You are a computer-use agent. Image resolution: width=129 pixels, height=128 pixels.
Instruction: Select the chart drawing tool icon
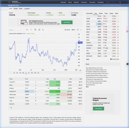tap(43, 30)
